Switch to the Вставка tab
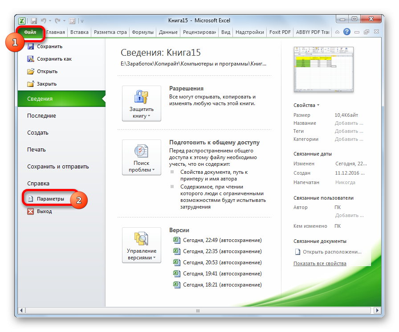The height and width of the screenshot is (332, 399). click(79, 32)
